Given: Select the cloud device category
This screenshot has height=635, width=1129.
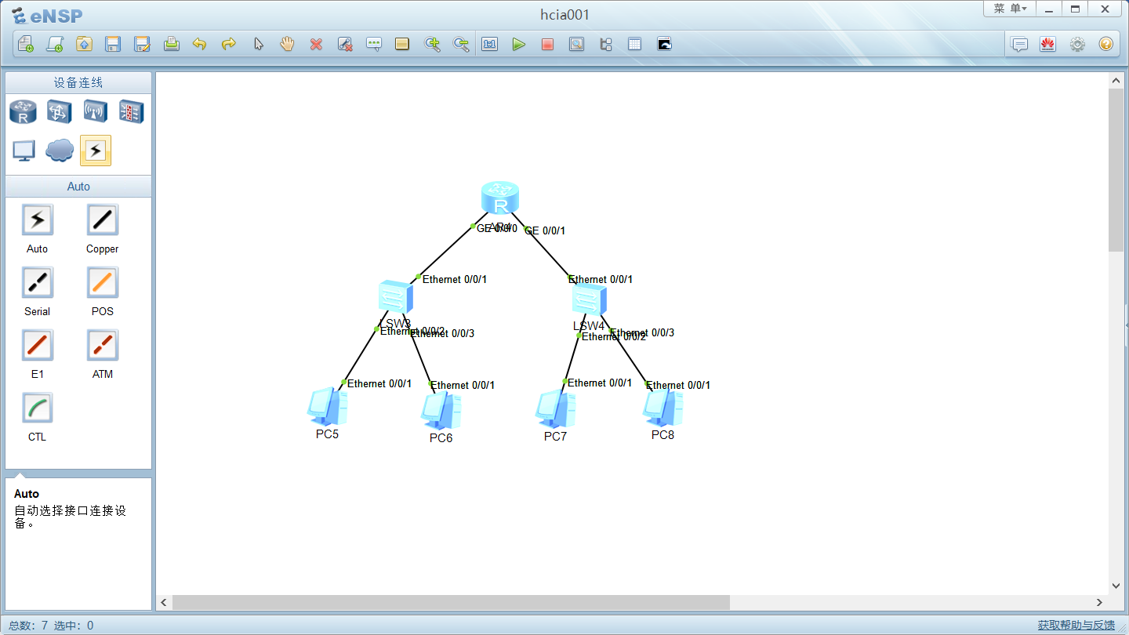Looking at the screenshot, I should [60, 151].
